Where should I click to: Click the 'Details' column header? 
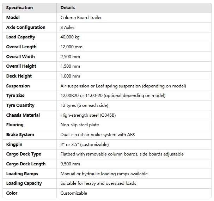(x=68, y=7)
